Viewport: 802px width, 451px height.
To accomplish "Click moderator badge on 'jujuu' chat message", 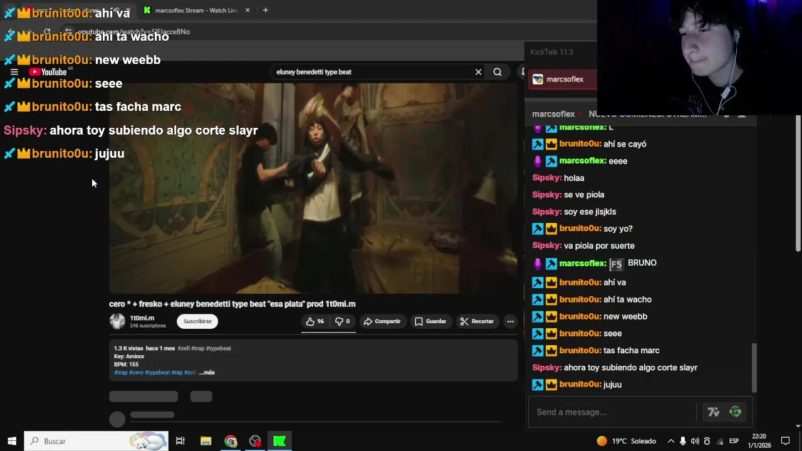I will (x=538, y=385).
